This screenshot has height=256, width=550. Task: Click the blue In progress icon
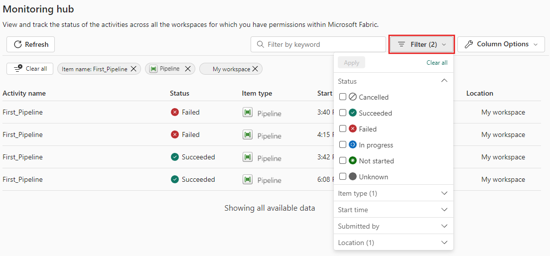(x=353, y=145)
